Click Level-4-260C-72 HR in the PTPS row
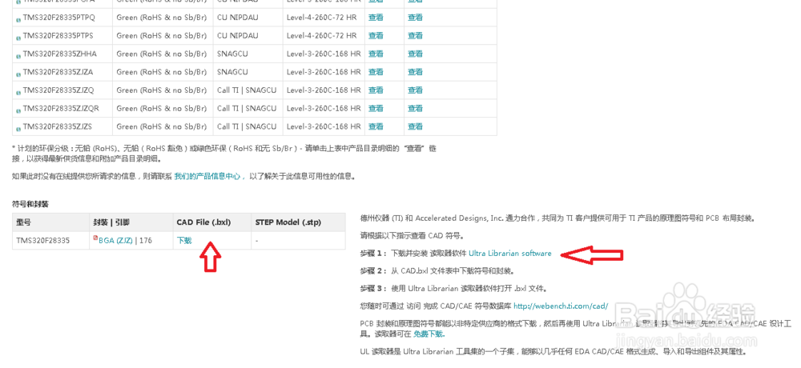801x368 pixels. pos(322,36)
